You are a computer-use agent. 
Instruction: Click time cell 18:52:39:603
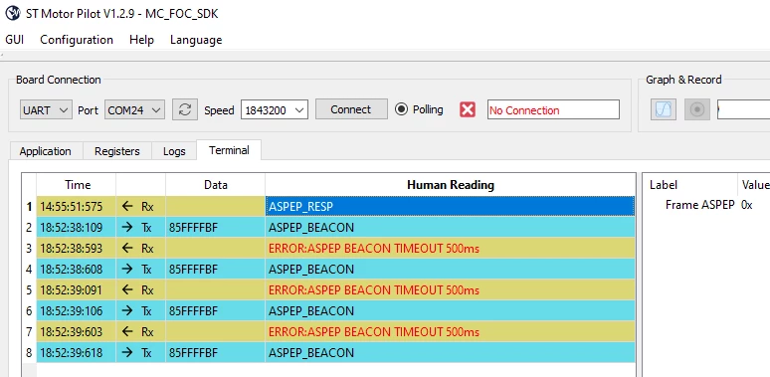(77, 332)
